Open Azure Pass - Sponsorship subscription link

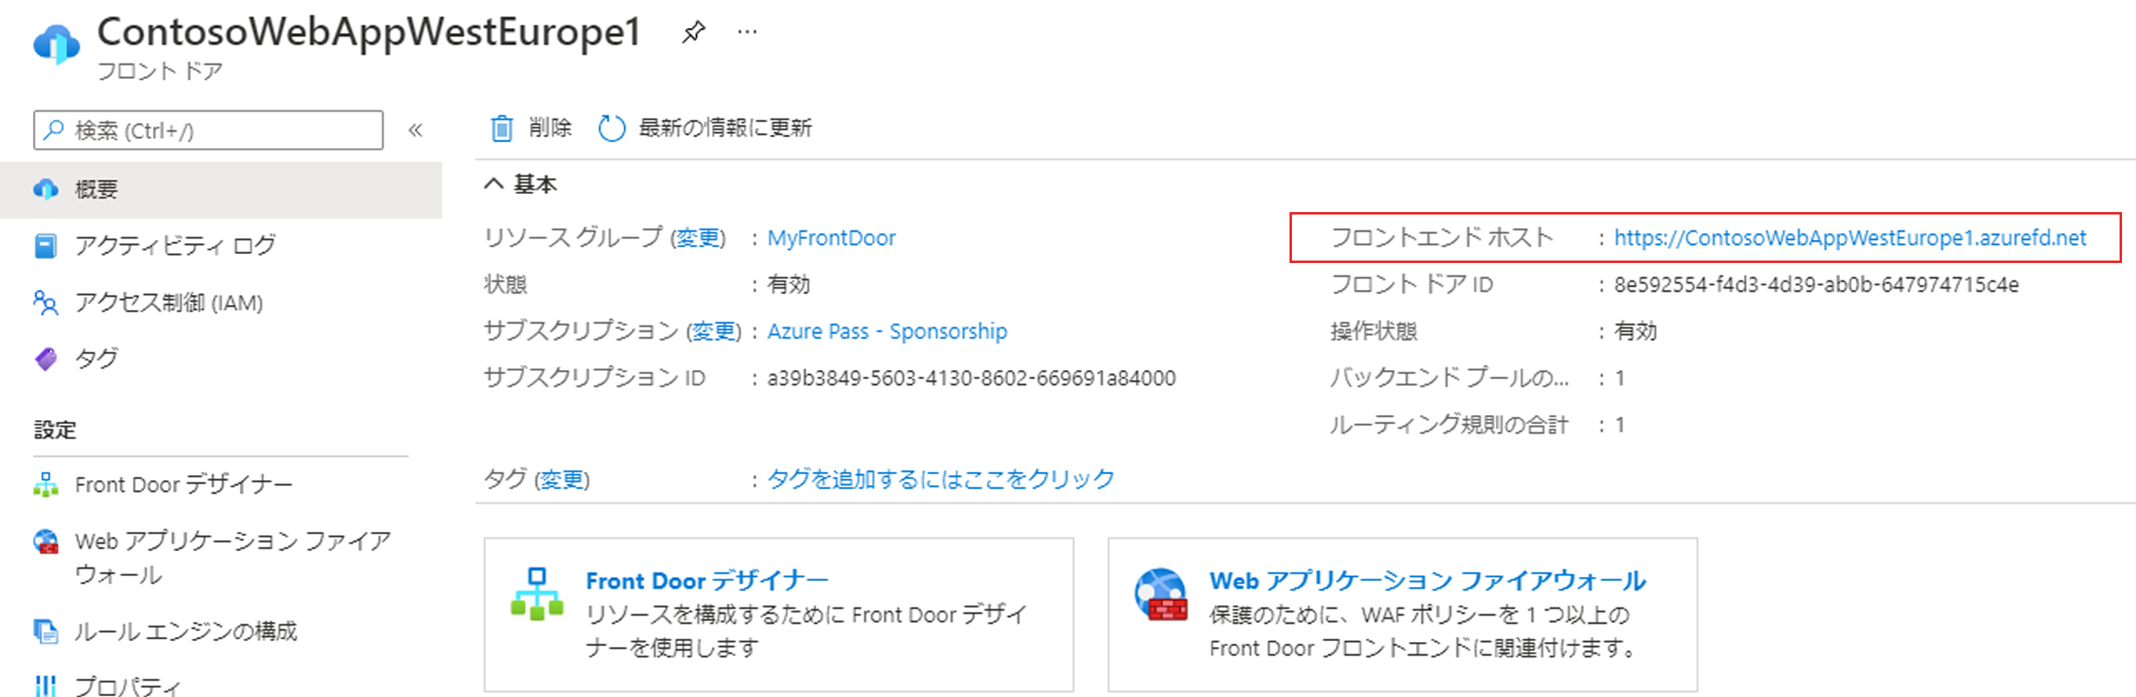888,332
